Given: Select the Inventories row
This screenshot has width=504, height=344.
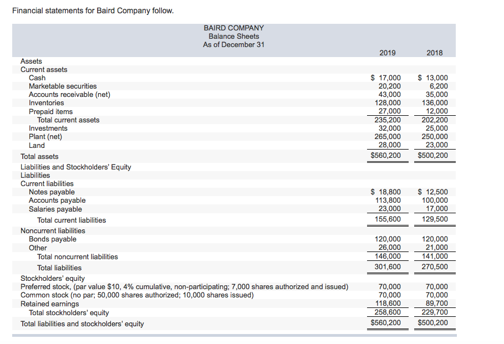Looking at the screenshot, I should coord(47,102).
